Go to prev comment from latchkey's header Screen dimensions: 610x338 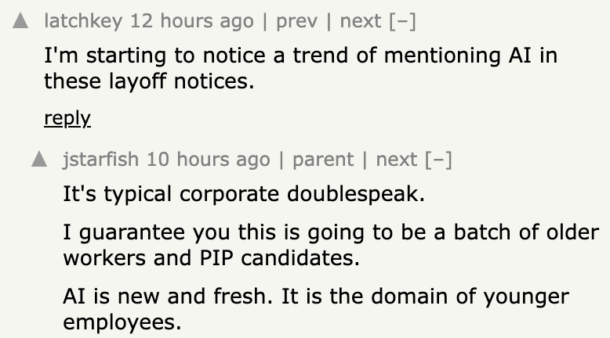click(x=296, y=22)
